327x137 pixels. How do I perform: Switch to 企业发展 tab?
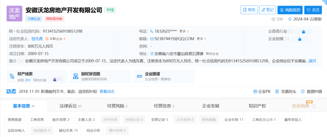211,106
